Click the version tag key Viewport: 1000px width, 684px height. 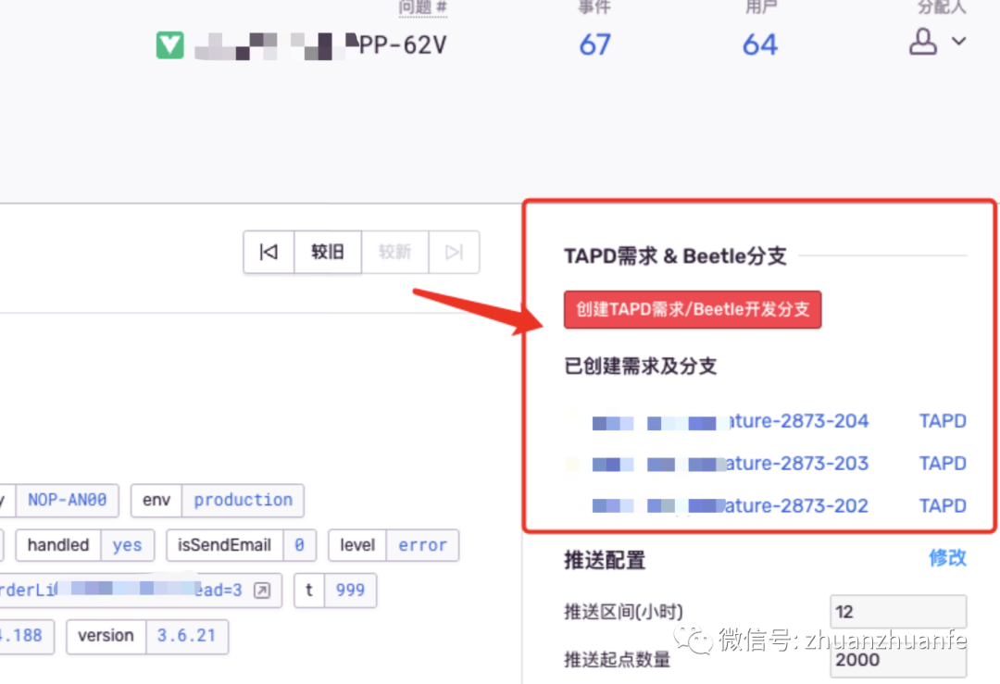[106, 636]
